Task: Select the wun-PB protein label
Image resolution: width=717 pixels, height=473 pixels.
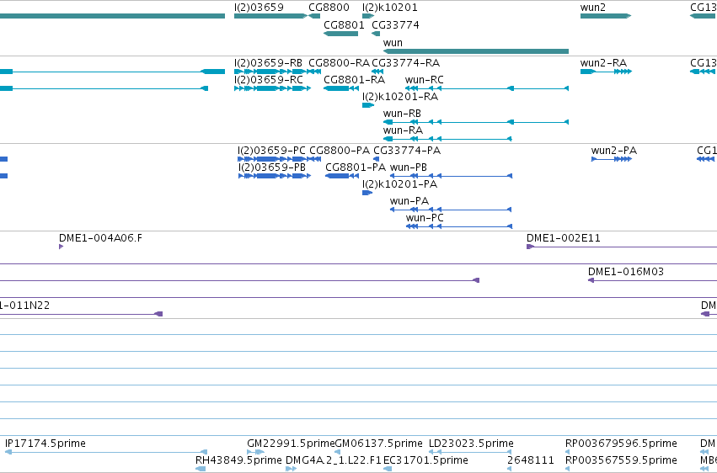Action: tap(409, 167)
